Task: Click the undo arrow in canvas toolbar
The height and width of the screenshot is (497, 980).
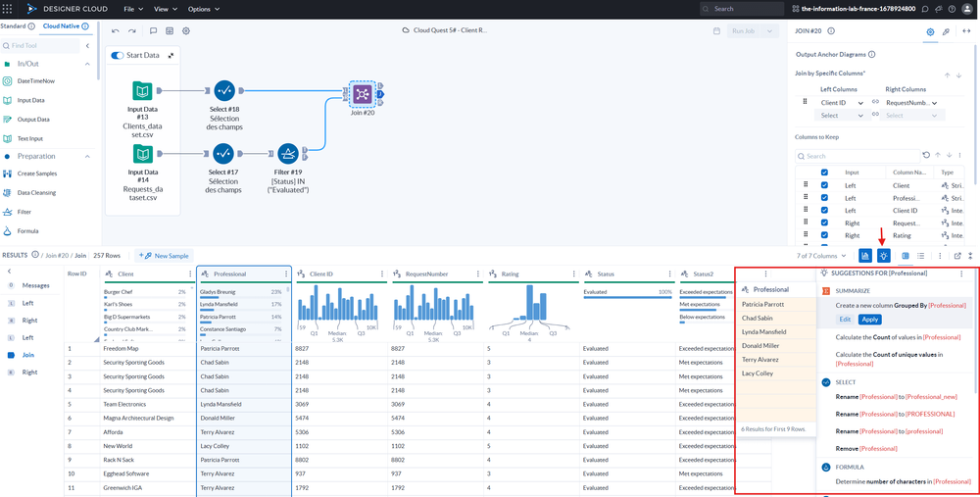Action: [x=116, y=30]
